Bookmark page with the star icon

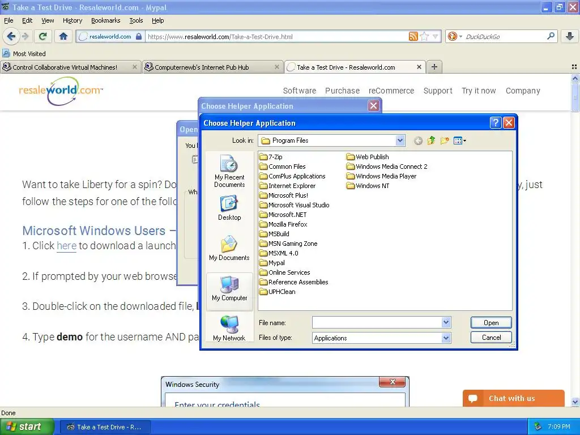coord(424,36)
